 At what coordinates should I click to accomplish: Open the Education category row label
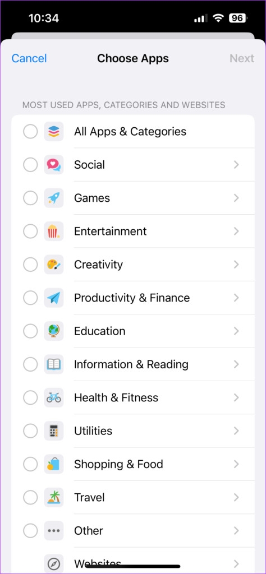tap(100, 331)
